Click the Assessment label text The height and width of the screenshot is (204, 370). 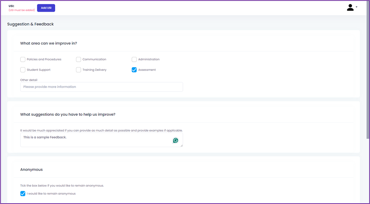pos(147,70)
